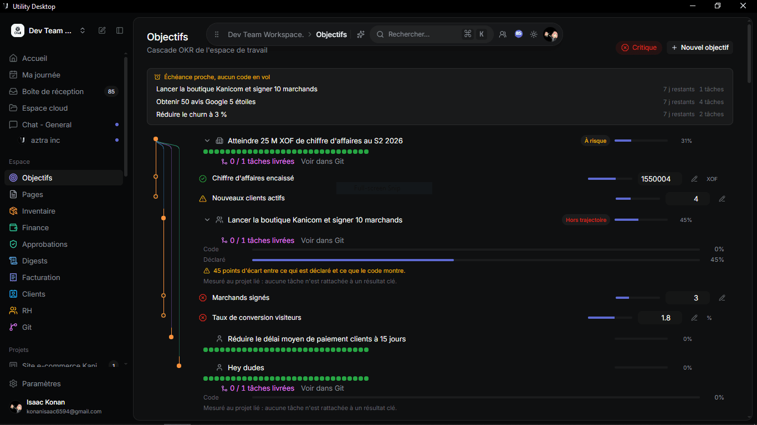Screen dimensions: 757x425
Task: Click the Chiffre d'affaires encaissé progress bar
Action: click(x=610, y=179)
